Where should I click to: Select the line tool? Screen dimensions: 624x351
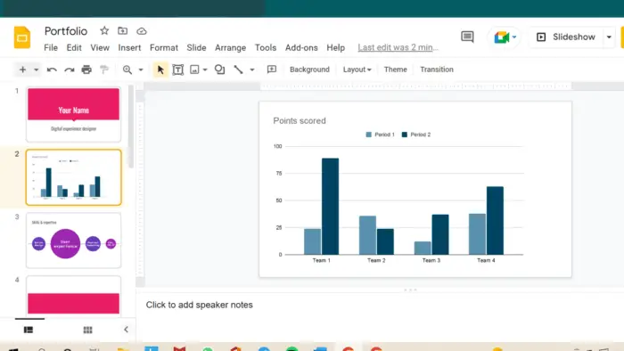238,69
